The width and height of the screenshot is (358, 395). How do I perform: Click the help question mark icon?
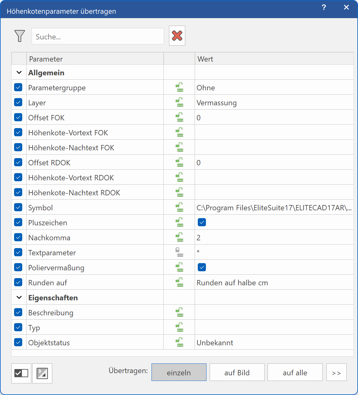tap(324, 7)
